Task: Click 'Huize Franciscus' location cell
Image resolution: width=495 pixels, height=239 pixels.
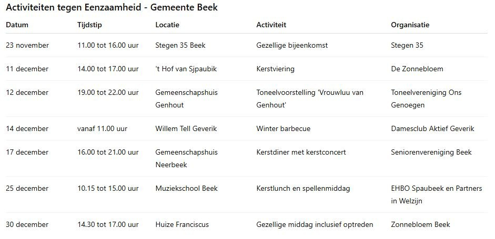Action: [182, 224]
